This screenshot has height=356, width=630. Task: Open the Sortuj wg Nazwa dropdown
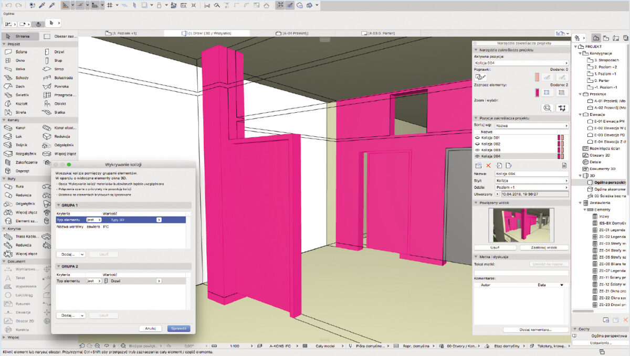[531, 126]
